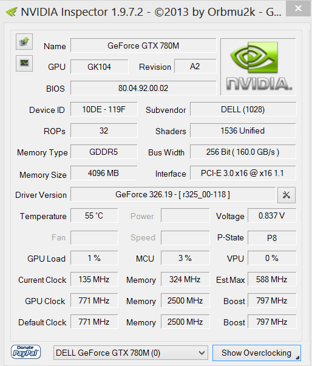Click the GeForce GTX 780M name field

143,46
